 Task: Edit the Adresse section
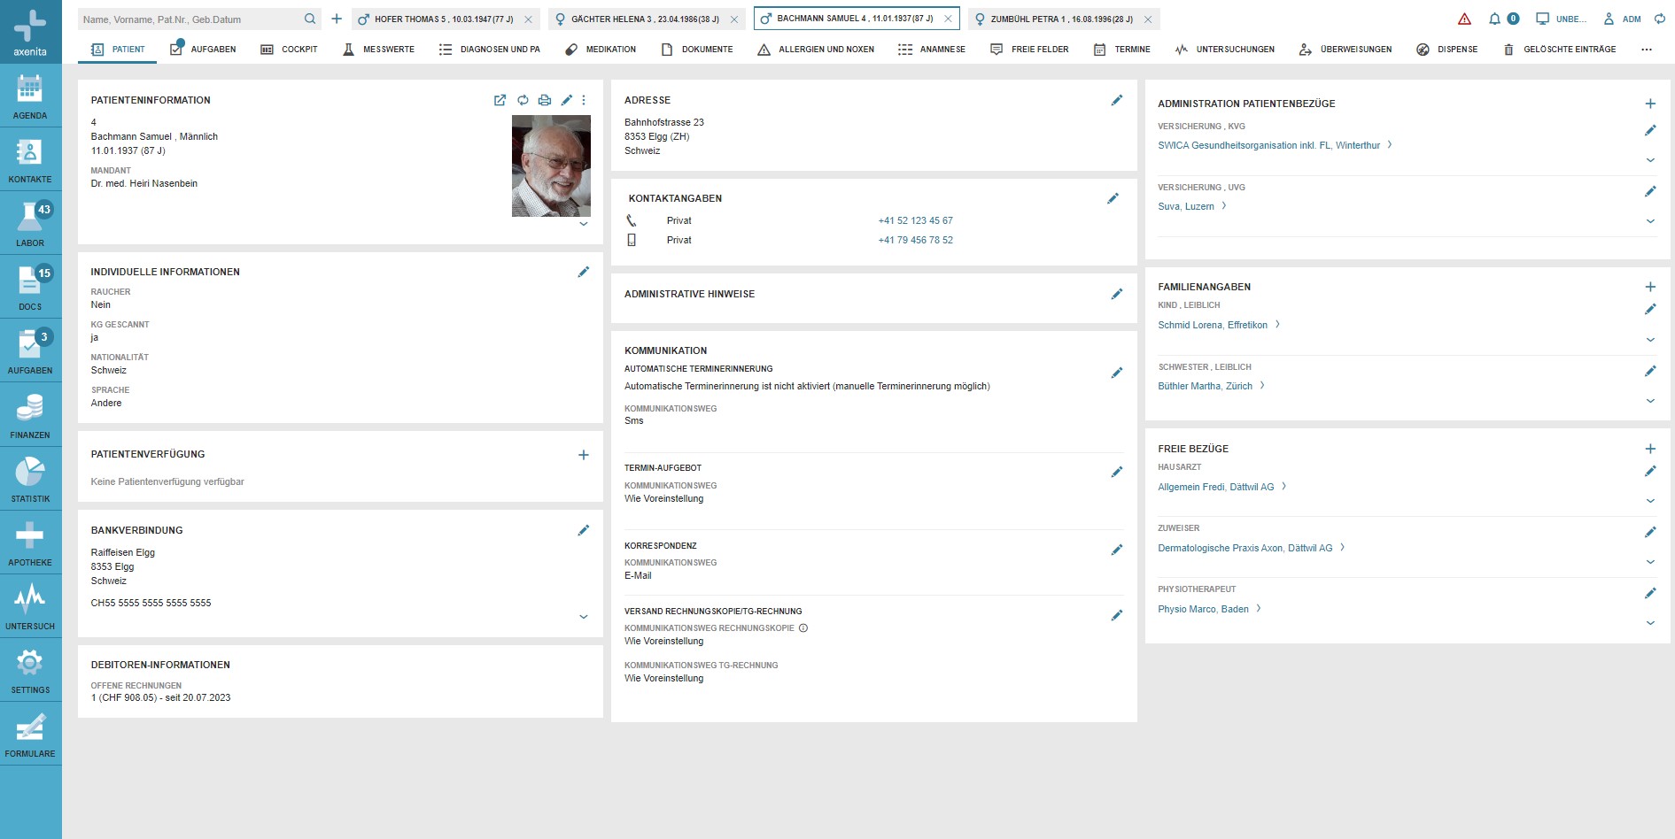pyautogui.click(x=1116, y=100)
